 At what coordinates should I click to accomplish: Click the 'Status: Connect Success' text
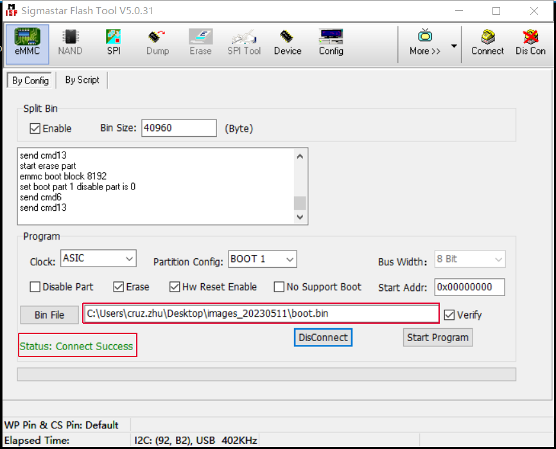(76, 346)
